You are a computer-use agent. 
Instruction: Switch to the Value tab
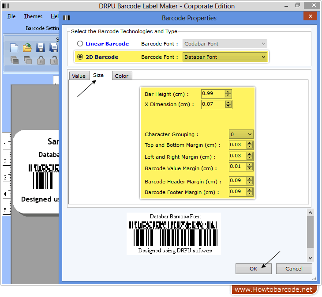point(79,76)
